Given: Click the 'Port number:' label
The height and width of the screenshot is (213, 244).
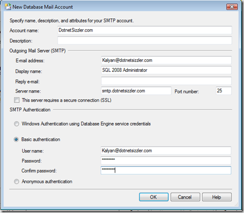Looking at the screenshot, I should tap(186, 91).
